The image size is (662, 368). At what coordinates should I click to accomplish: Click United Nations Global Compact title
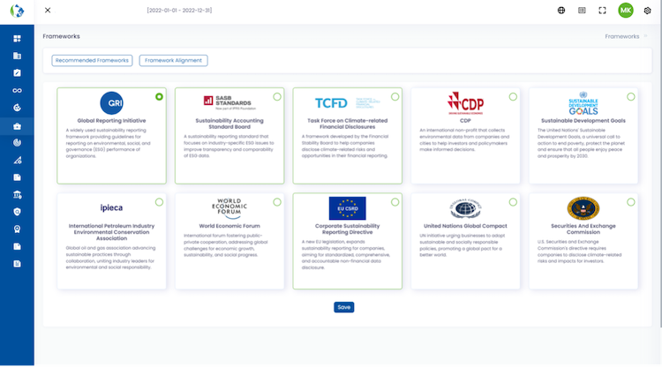click(x=465, y=226)
